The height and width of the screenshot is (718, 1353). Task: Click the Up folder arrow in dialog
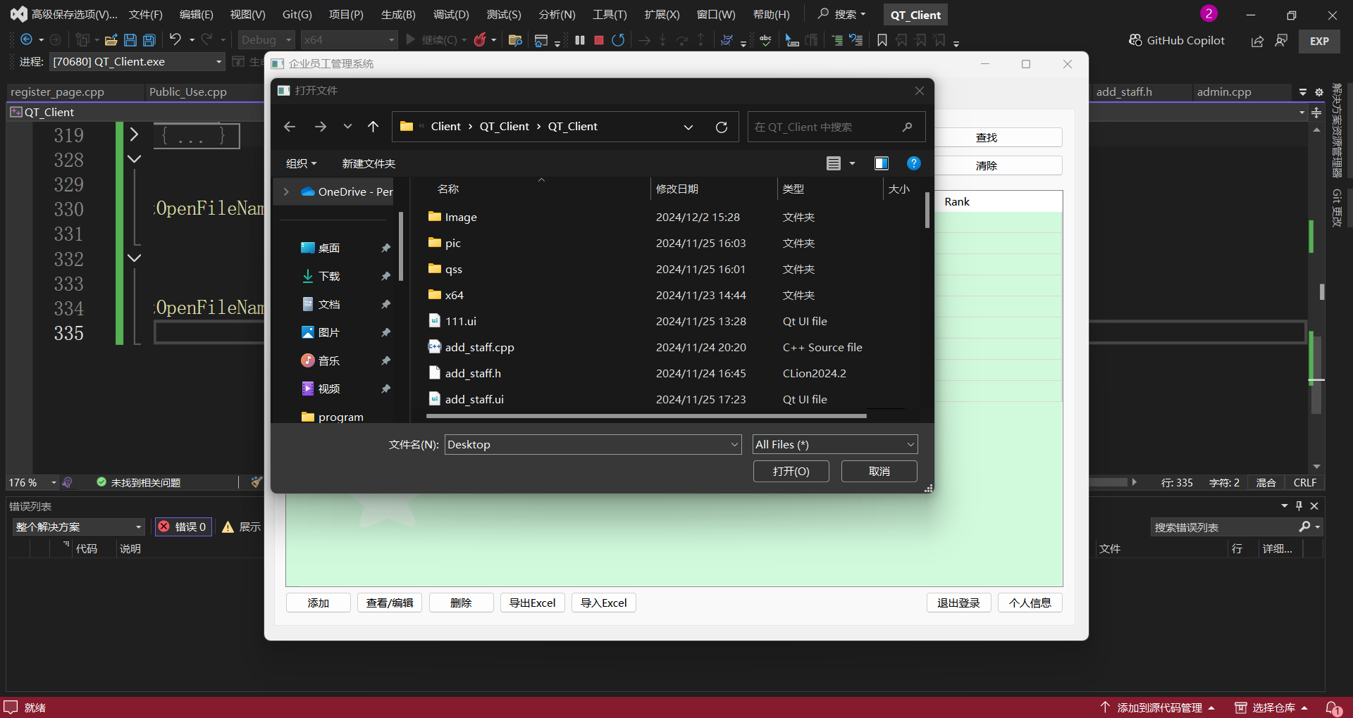373,127
